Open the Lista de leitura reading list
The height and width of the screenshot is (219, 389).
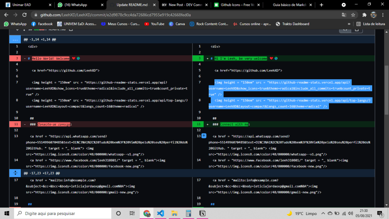click(370, 24)
